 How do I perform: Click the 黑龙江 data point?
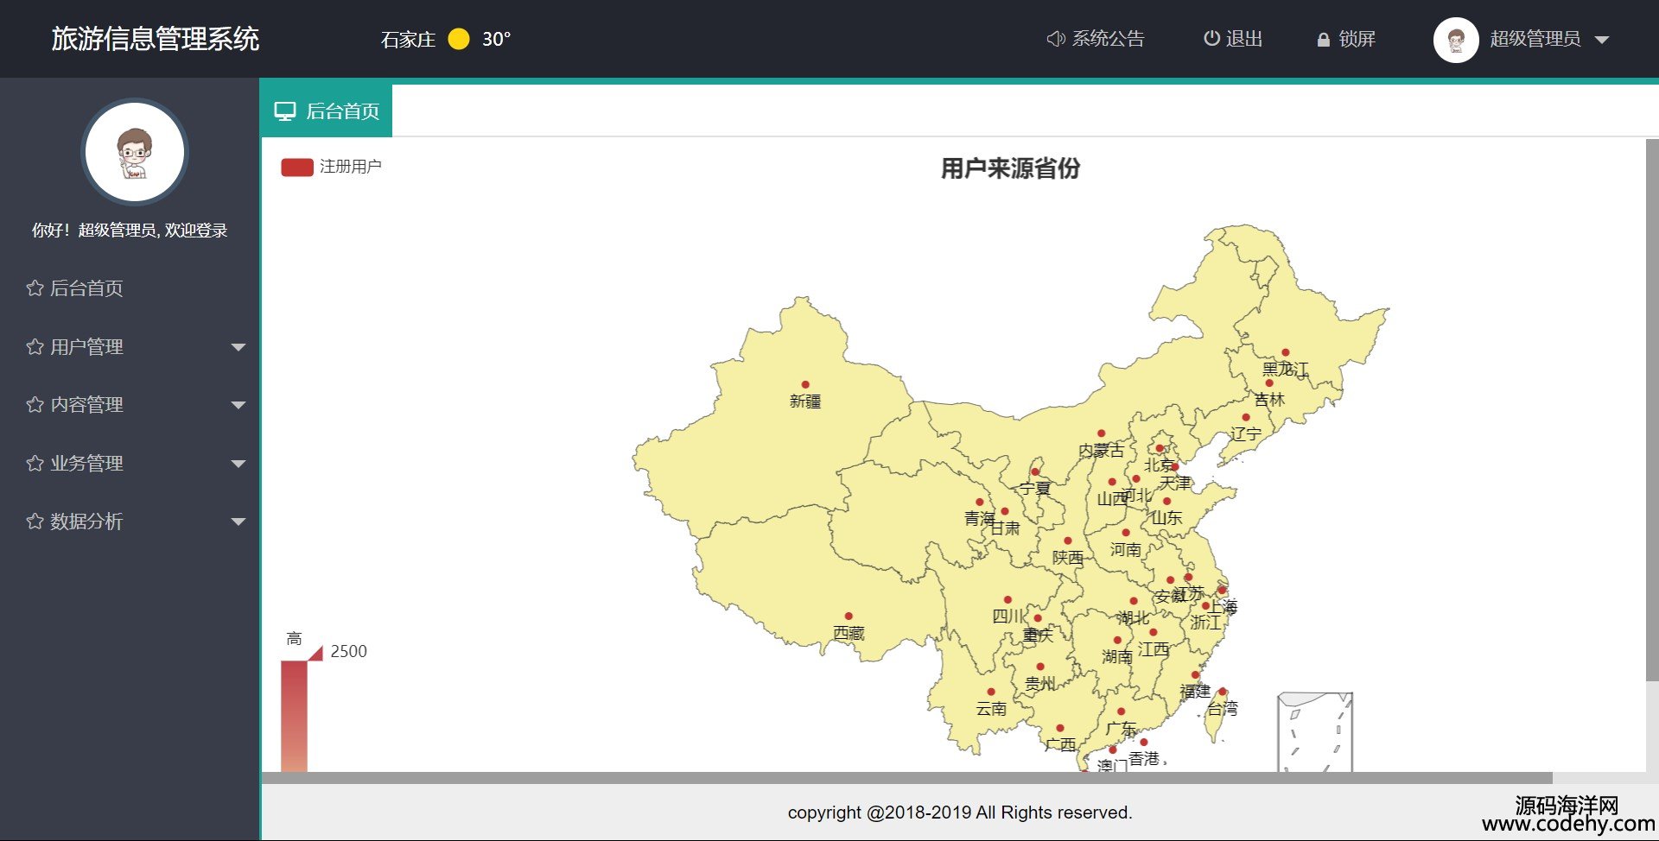(x=1286, y=352)
